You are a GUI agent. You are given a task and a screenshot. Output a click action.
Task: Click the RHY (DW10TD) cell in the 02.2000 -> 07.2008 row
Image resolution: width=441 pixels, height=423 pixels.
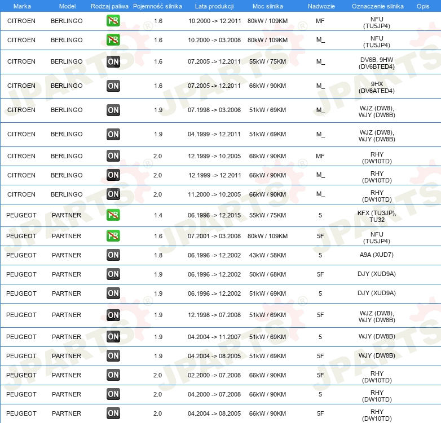[x=377, y=377]
